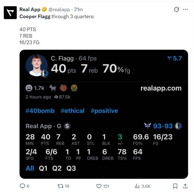Click the #ethical hashtag
This screenshot has width=194, height=192.
pos(73,111)
